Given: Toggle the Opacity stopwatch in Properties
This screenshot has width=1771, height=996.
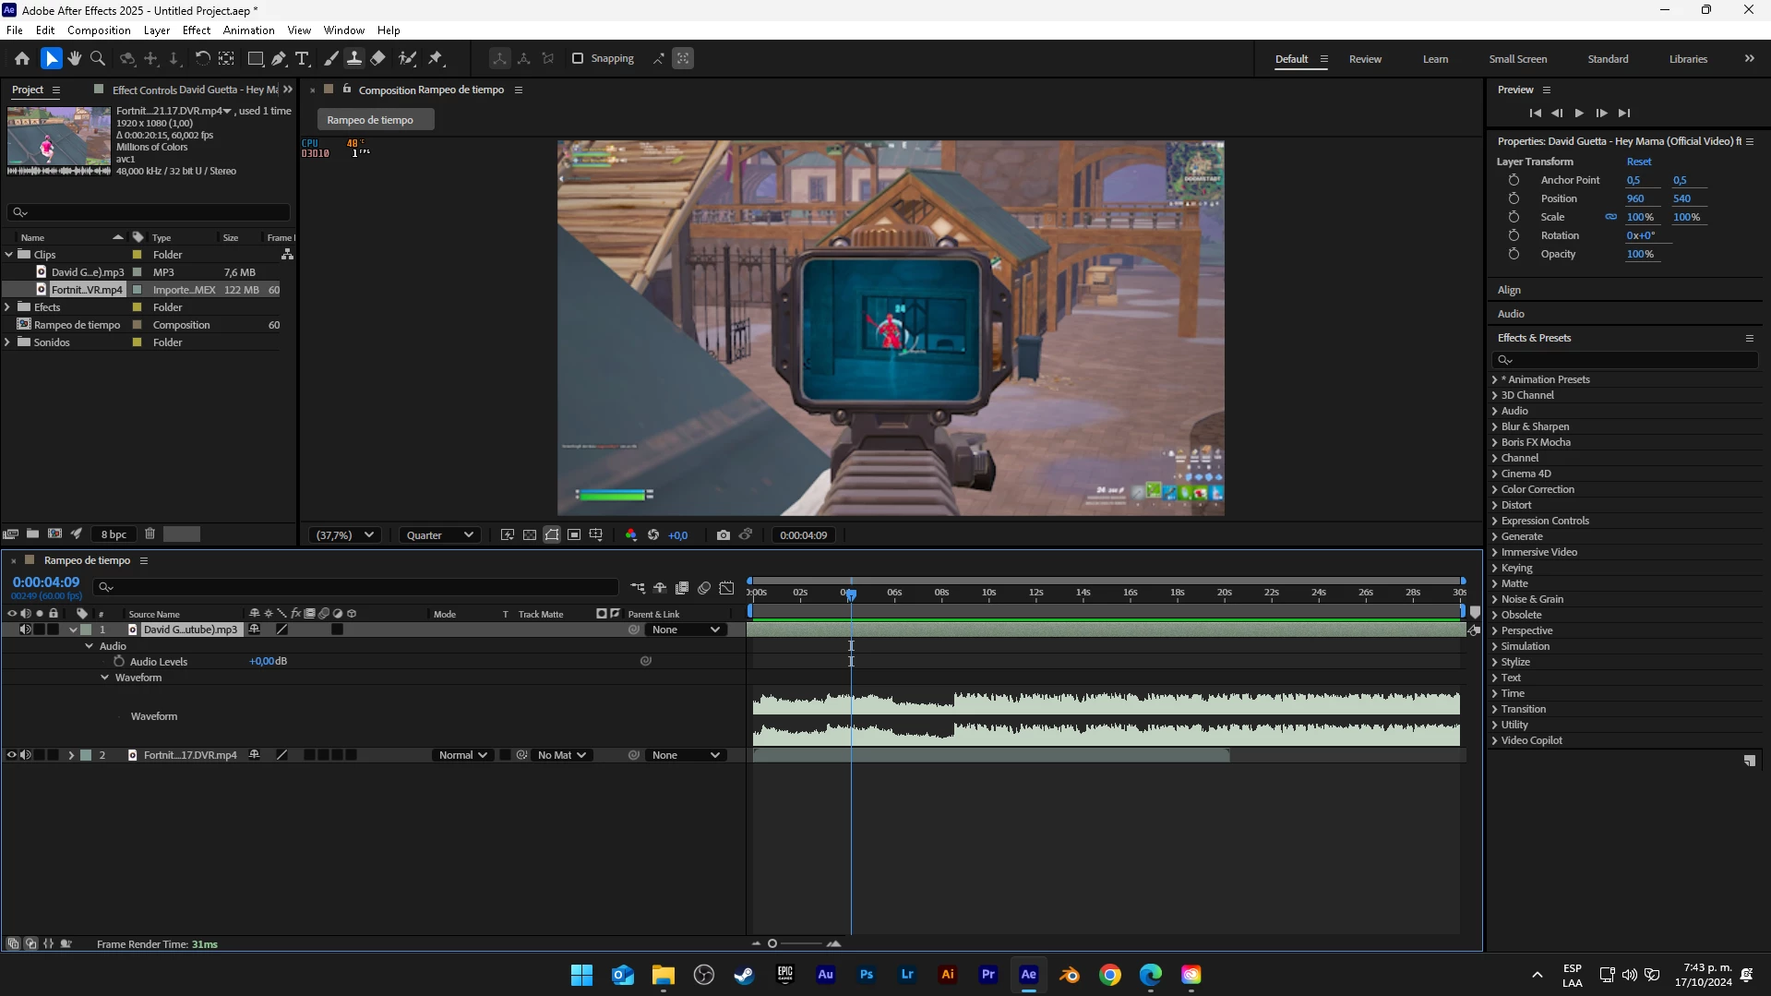Looking at the screenshot, I should tap(1514, 254).
